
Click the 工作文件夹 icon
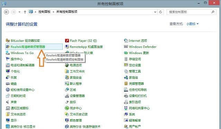(x=67, y=71)
